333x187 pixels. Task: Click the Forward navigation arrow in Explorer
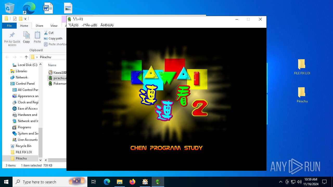(x=15, y=57)
